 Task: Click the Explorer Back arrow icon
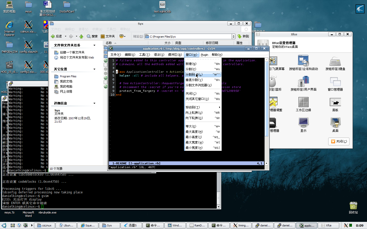pyautogui.click(x=53, y=36)
